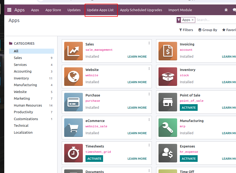This screenshot has width=236, height=173.
Task: Click the timesheet_grid module name
Action: tap(98, 152)
